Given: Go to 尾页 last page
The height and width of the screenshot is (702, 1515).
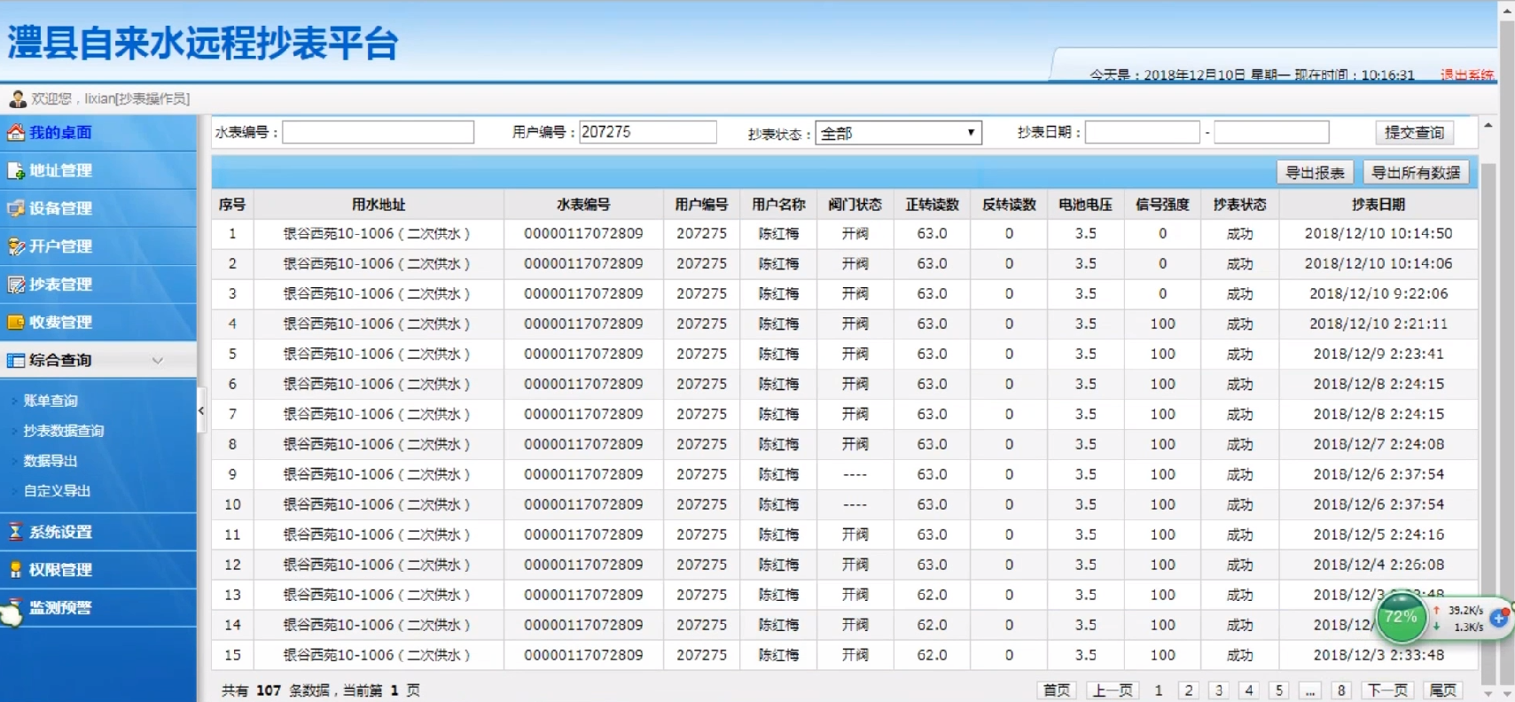Looking at the screenshot, I should 1442,690.
